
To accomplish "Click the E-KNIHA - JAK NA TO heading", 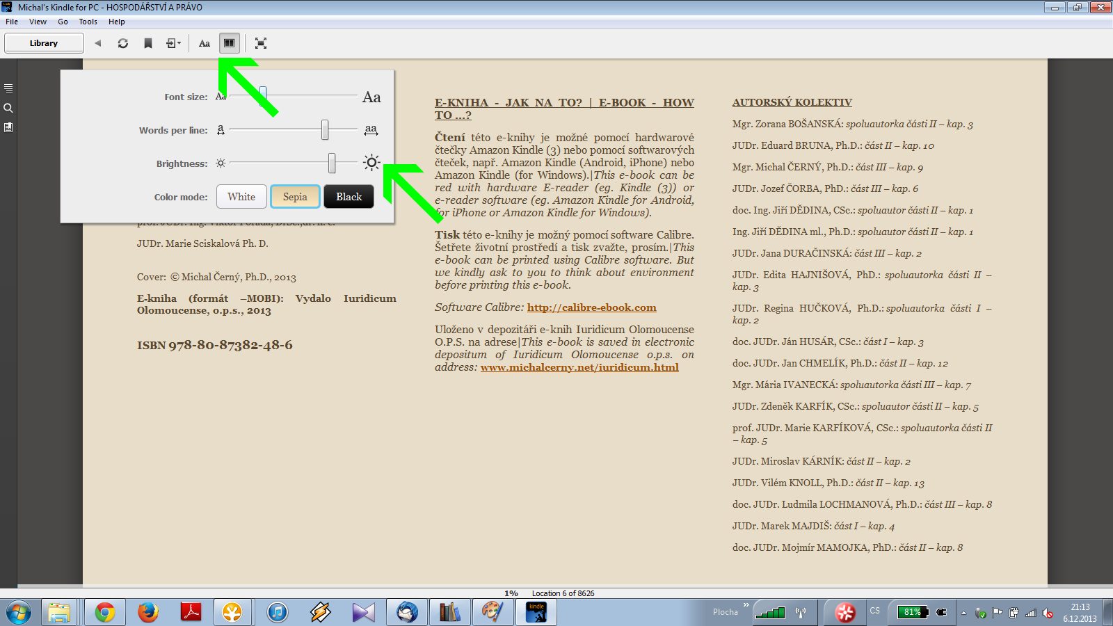I will pos(564,109).
